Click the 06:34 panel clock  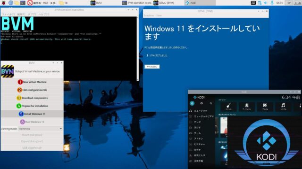pyautogui.click(x=279, y=3)
